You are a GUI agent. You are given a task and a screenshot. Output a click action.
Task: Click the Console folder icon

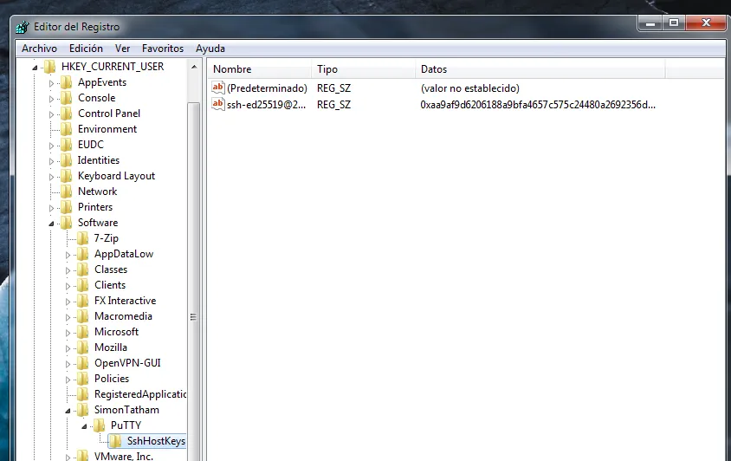67,98
